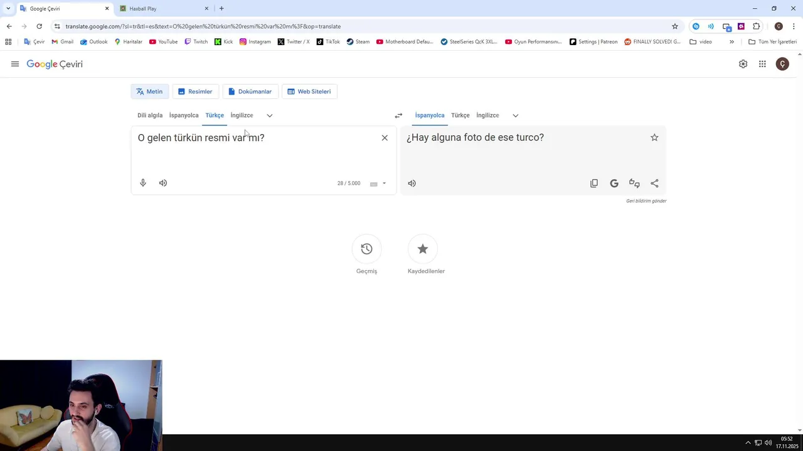Image resolution: width=803 pixels, height=451 pixels.
Task: Go back in browser history
Action: coord(9,26)
